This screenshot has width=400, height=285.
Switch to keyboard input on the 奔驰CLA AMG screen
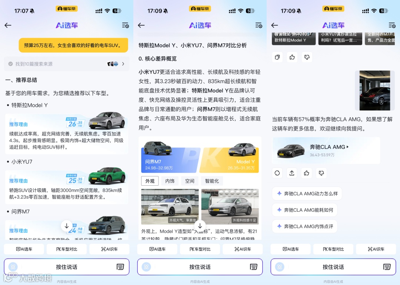point(387,267)
